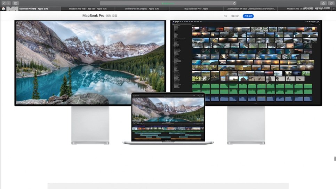Click the MacBook Pro laptop image
Image resolution: width=336 pixels, height=189 pixels.
click(x=168, y=118)
